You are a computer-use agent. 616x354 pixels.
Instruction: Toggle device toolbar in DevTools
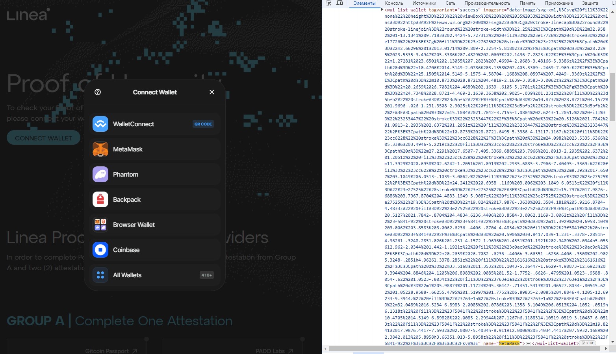340,3
